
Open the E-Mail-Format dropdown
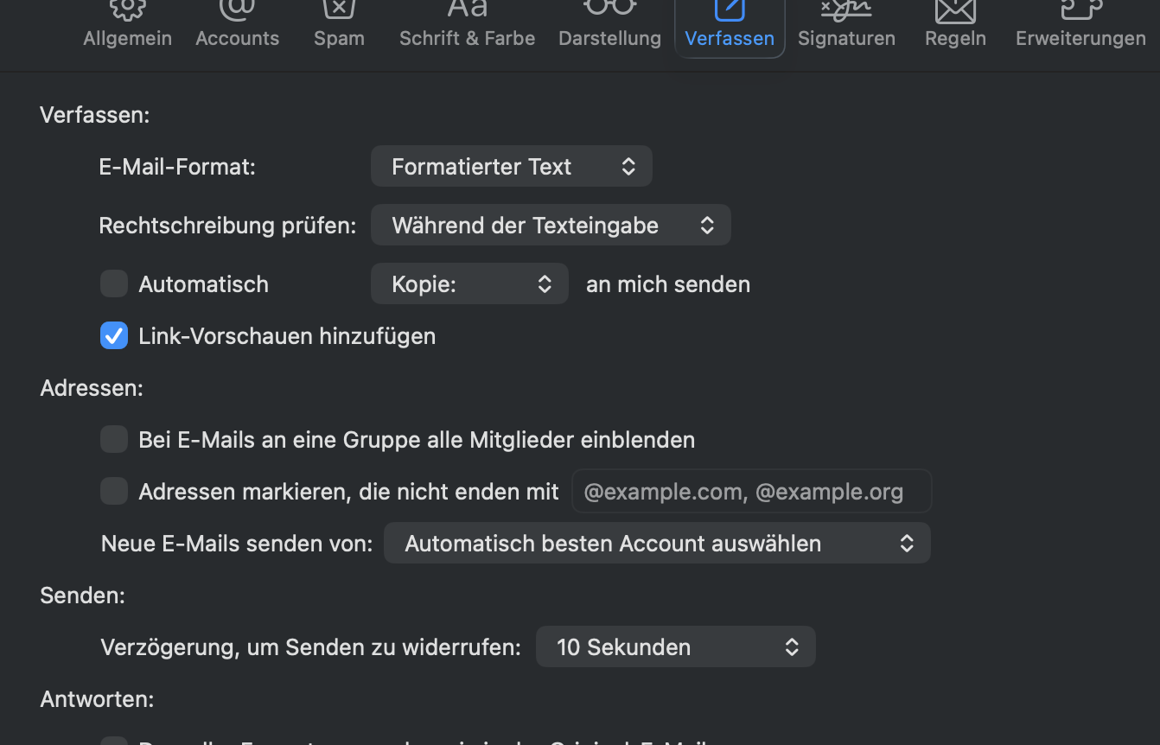coord(511,167)
